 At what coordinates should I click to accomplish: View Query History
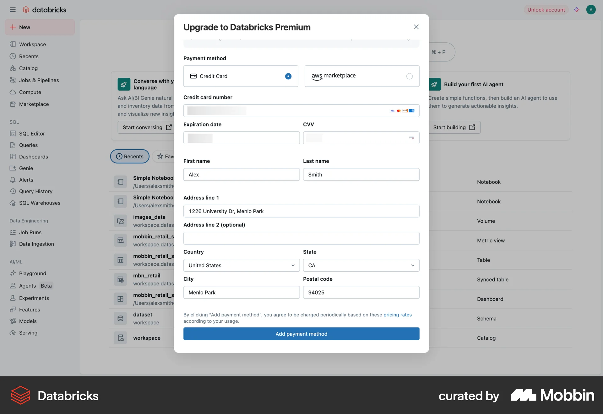point(35,191)
